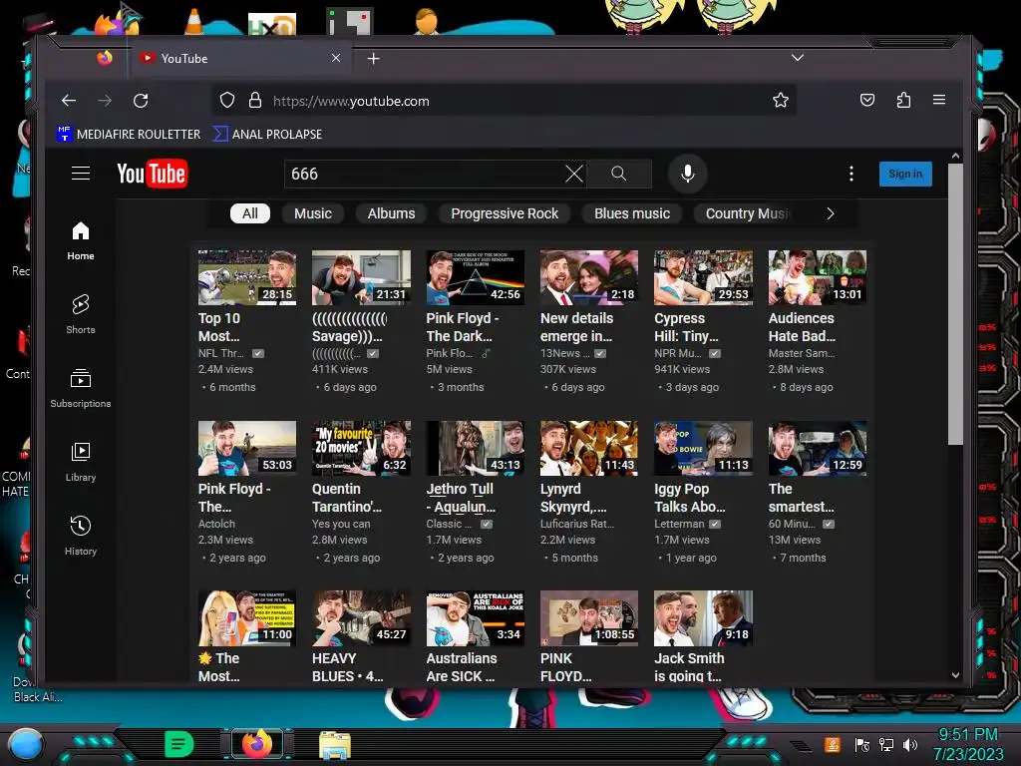This screenshot has height=766, width=1021.
Task: Open the green notes app in taskbar
Action: (178, 744)
